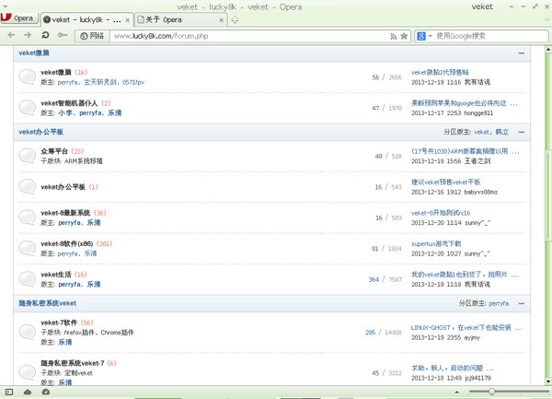
Task: Click bubble icon beside 随身私密系统veket-7
Action: point(27,372)
